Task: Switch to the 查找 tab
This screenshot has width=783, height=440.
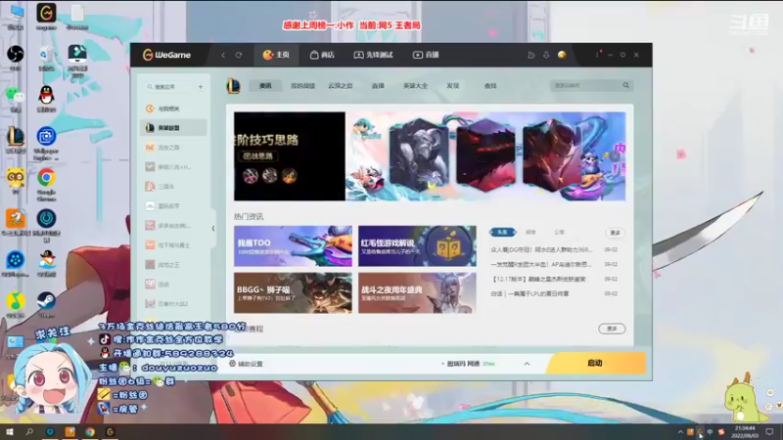Action: (x=490, y=86)
